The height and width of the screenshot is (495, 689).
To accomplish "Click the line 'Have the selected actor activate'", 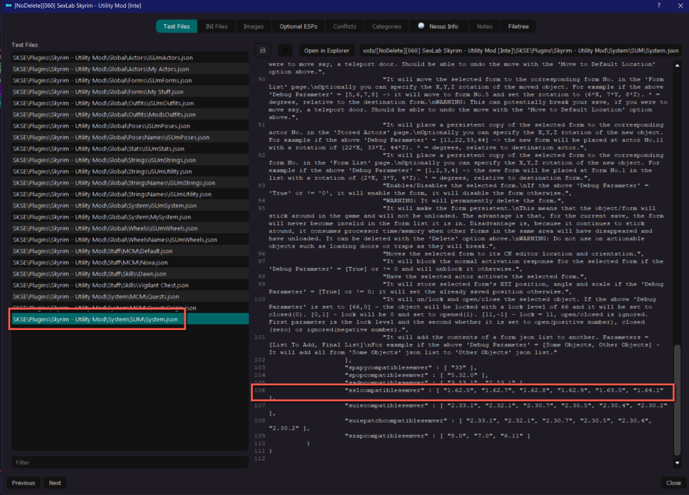I will [485, 276].
